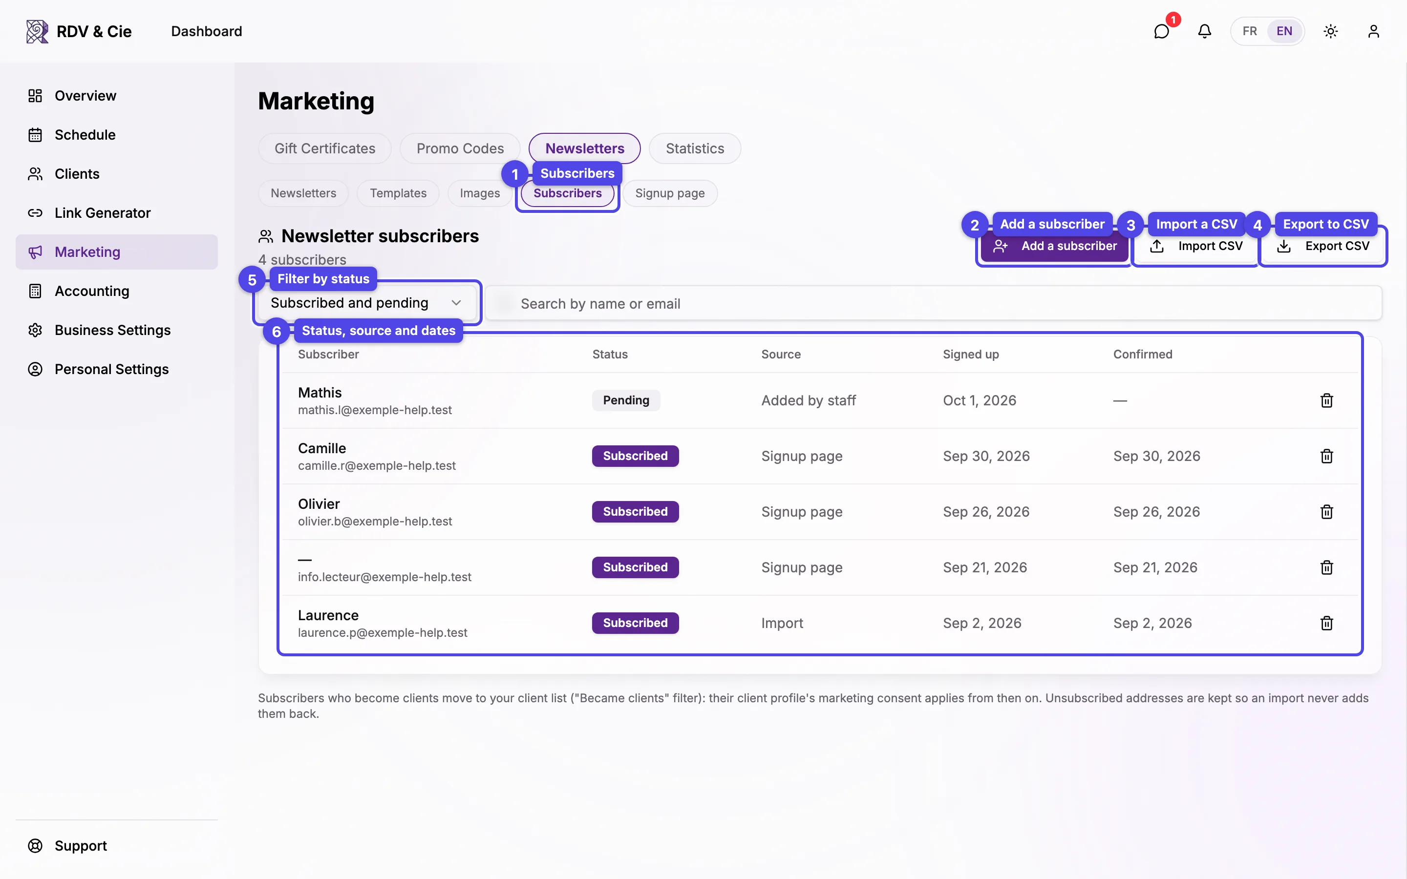Switch to the Newsletters main tab
Screen dimensions: 1407x879
point(584,148)
